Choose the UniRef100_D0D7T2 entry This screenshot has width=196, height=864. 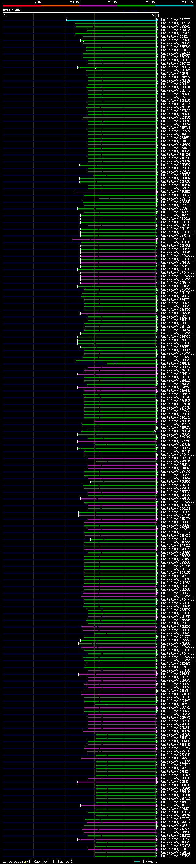click(176, 90)
